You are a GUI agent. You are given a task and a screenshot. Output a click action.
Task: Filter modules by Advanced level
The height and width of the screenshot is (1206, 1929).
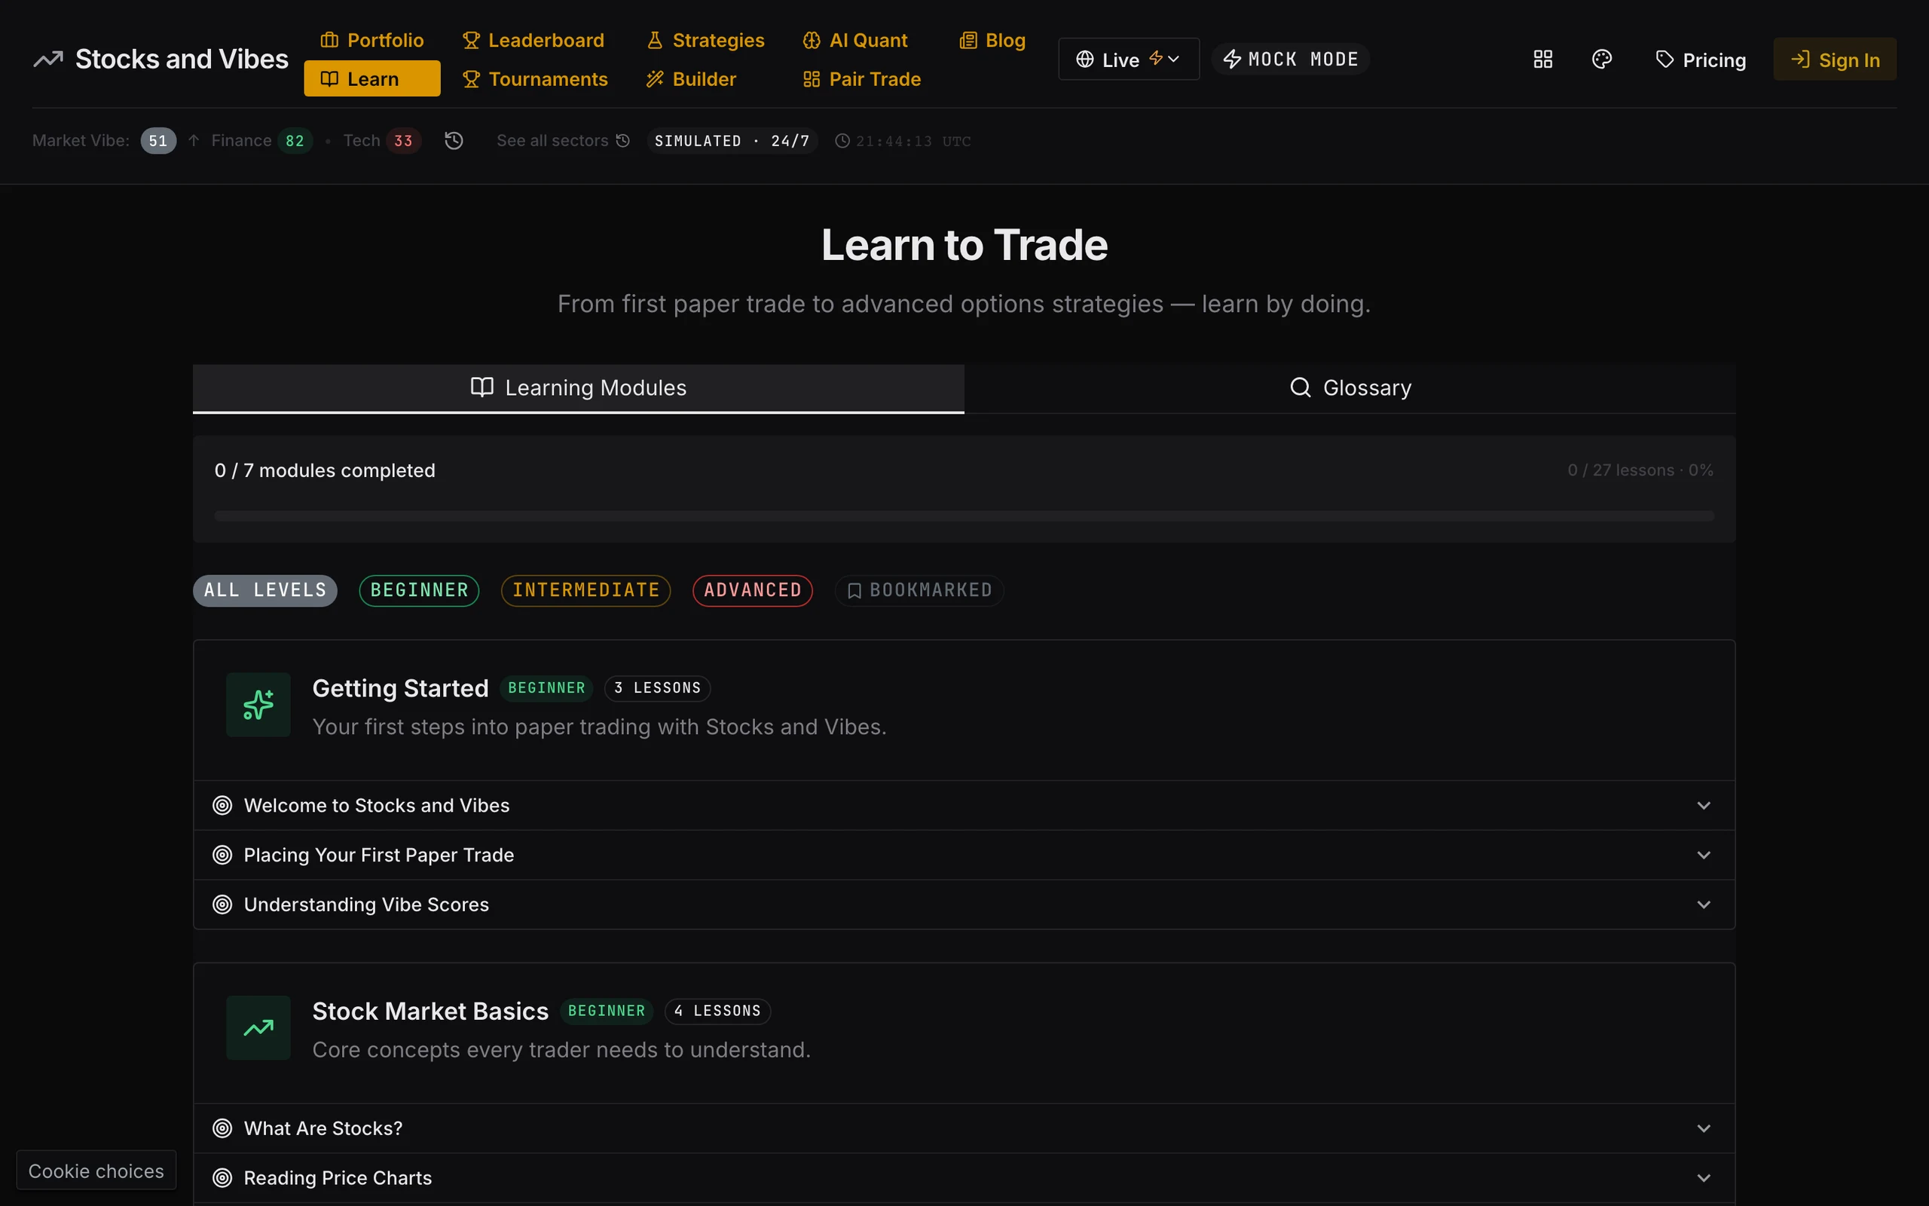[x=753, y=590]
